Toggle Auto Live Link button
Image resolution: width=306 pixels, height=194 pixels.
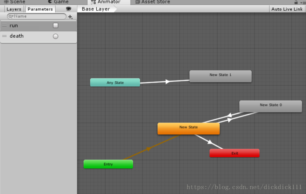pyautogui.click(x=287, y=9)
